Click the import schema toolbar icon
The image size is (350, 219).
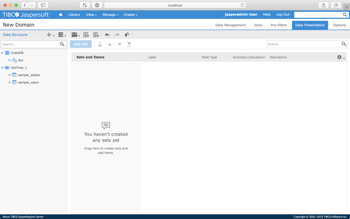pyautogui.click(x=96, y=35)
